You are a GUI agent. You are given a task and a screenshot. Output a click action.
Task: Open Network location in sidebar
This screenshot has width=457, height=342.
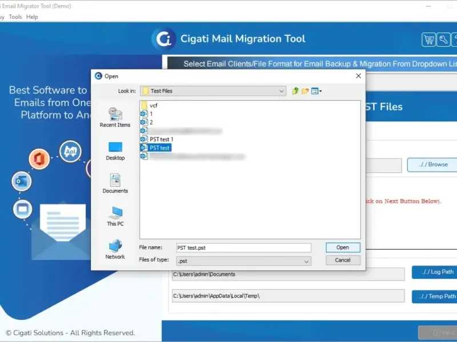coord(115,249)
